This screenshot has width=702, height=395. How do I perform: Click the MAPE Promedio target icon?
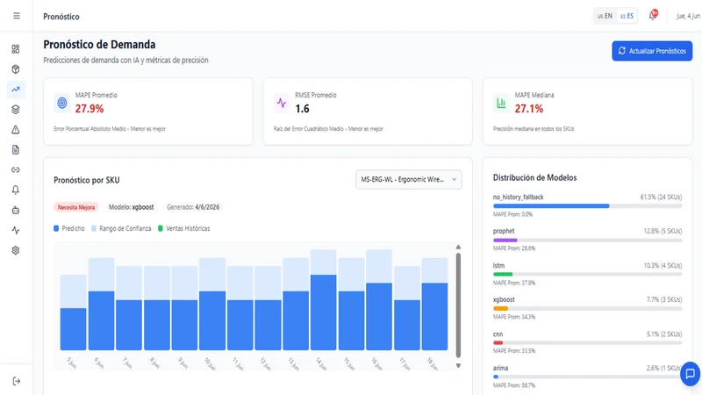(x=62, y=103)
